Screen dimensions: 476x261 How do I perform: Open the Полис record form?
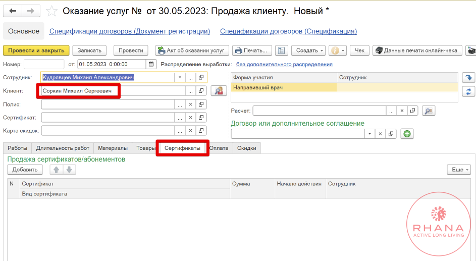201,105
